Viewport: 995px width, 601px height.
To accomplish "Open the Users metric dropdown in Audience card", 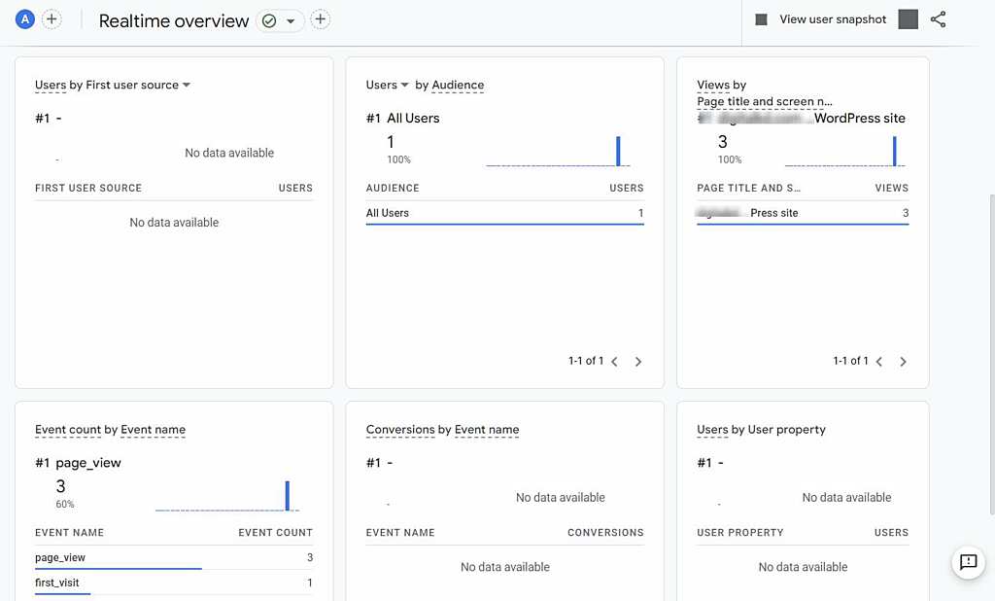I will [x=404, y=85].
